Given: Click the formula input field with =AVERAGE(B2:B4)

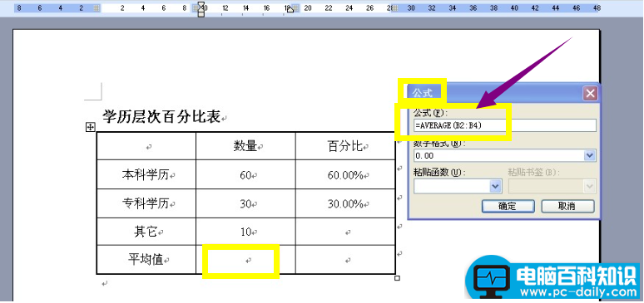Looking at the screenshot, I should (505, 125).
